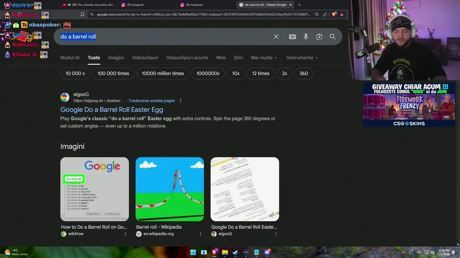Screen dimensions: 460x258
Task: Mute audio on the YouTube tab speaker icon
Action: pos(69,5)
